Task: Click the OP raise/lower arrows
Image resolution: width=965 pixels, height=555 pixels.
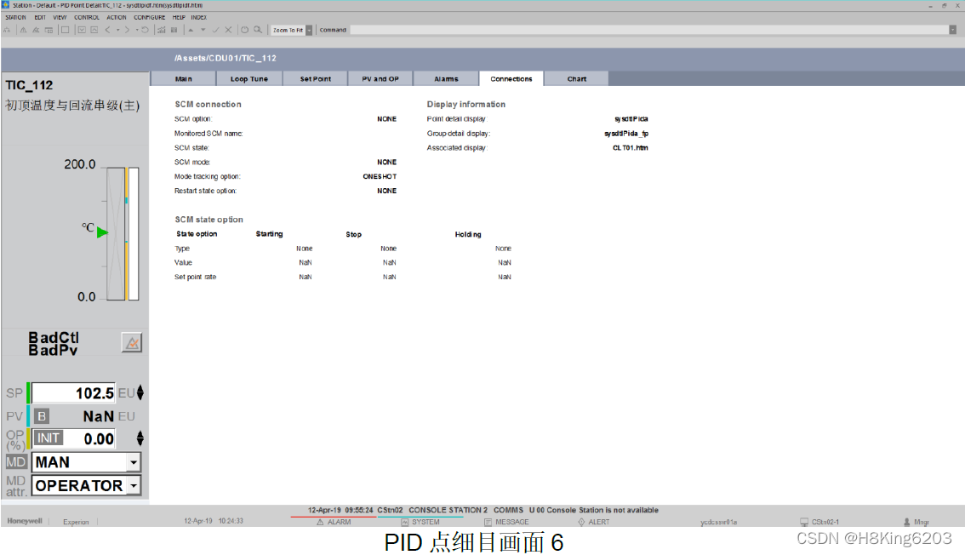Action: point(140,438)
